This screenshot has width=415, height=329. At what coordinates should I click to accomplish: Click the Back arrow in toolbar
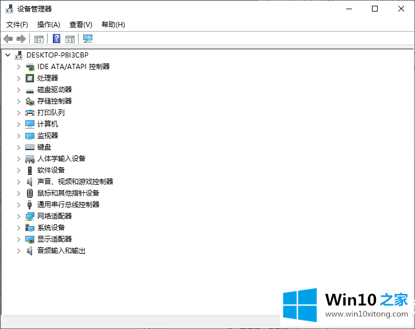[8, 39]
